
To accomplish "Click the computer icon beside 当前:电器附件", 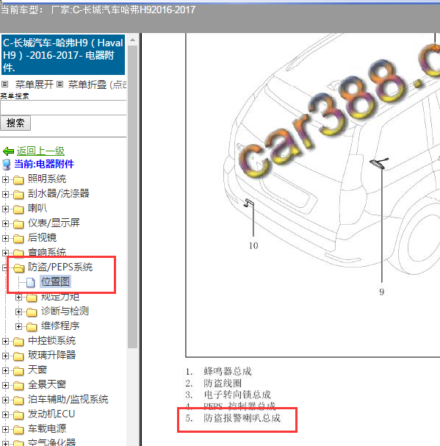I will coord(7,165).
